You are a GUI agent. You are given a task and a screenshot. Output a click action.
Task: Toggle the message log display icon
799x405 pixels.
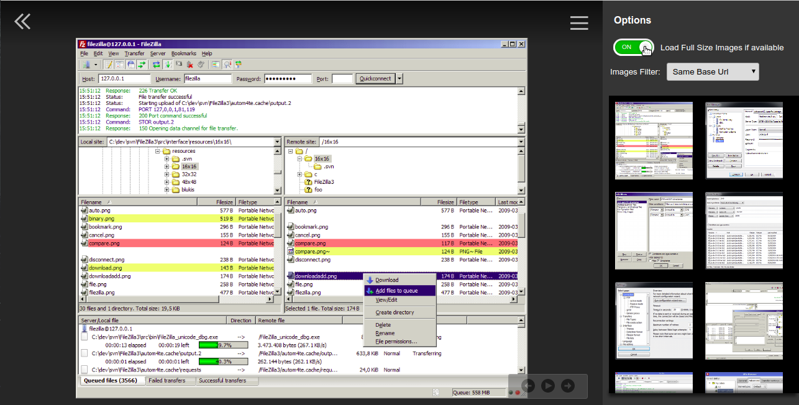pos(109,64)
